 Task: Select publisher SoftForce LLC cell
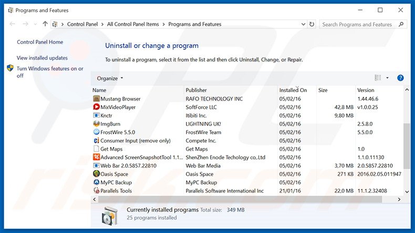pyautogui.click(x=201, y=107)
